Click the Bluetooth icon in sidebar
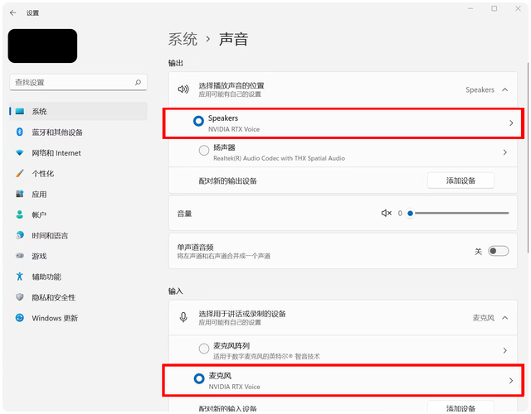The height and width of the screenshot is (414, 531). pyautogui.click(x=20, y=132)
